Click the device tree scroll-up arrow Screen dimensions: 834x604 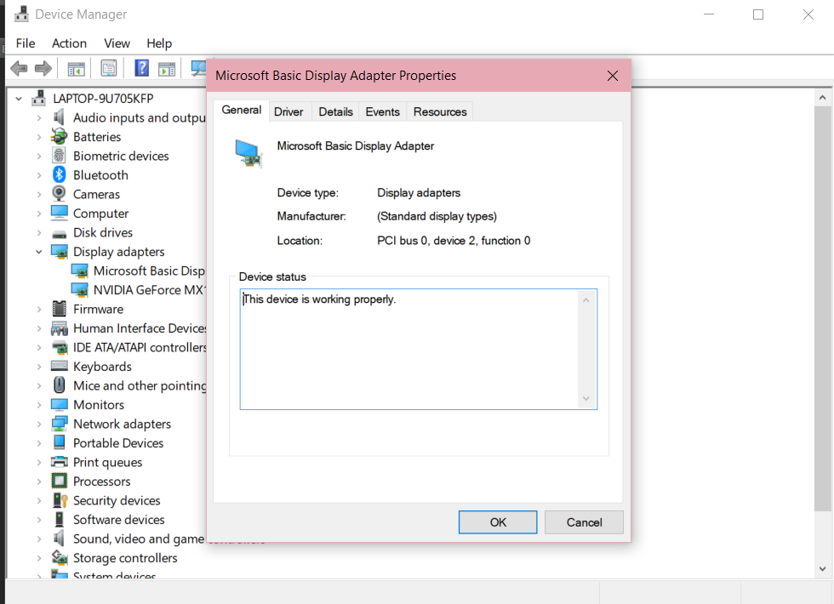point(822,97)
